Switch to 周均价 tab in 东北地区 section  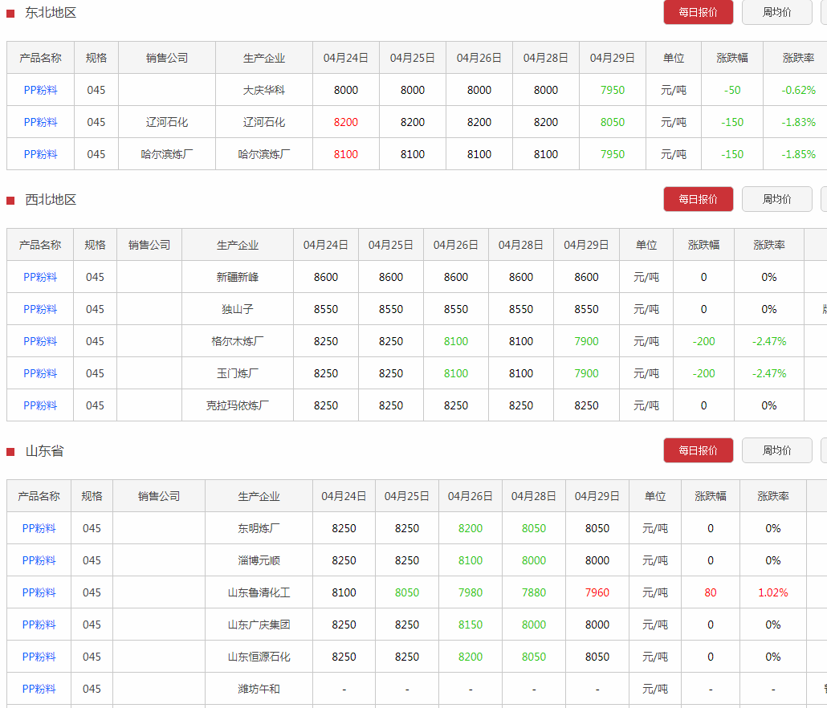click(x=776, y=12)
